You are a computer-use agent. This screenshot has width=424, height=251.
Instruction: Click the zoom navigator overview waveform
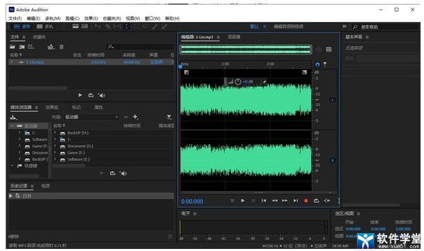click(246, 50)
